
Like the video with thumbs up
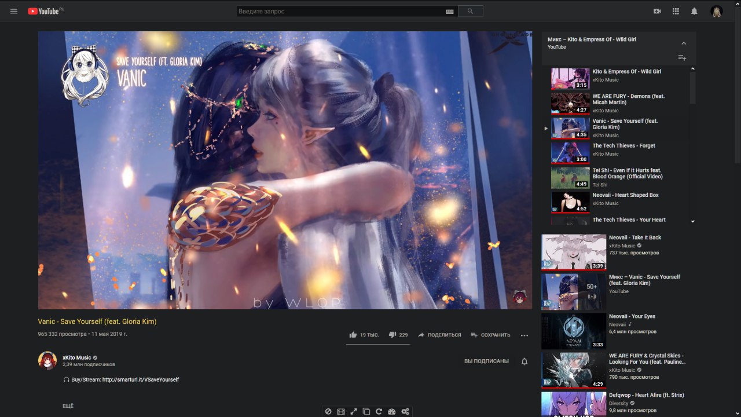353,335
